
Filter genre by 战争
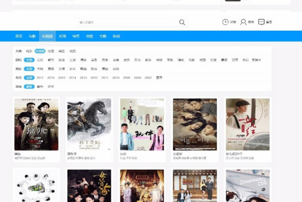pos(148,60)
